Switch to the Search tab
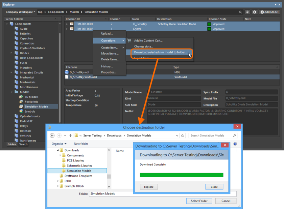Screen dimensions: 284x209 tap(23, 144)
